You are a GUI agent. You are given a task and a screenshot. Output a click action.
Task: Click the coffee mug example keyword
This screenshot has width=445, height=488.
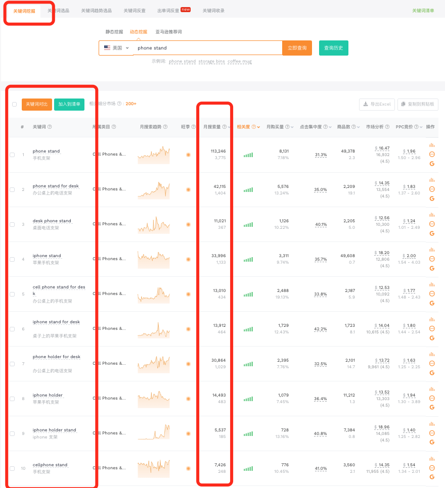[240, 61]
